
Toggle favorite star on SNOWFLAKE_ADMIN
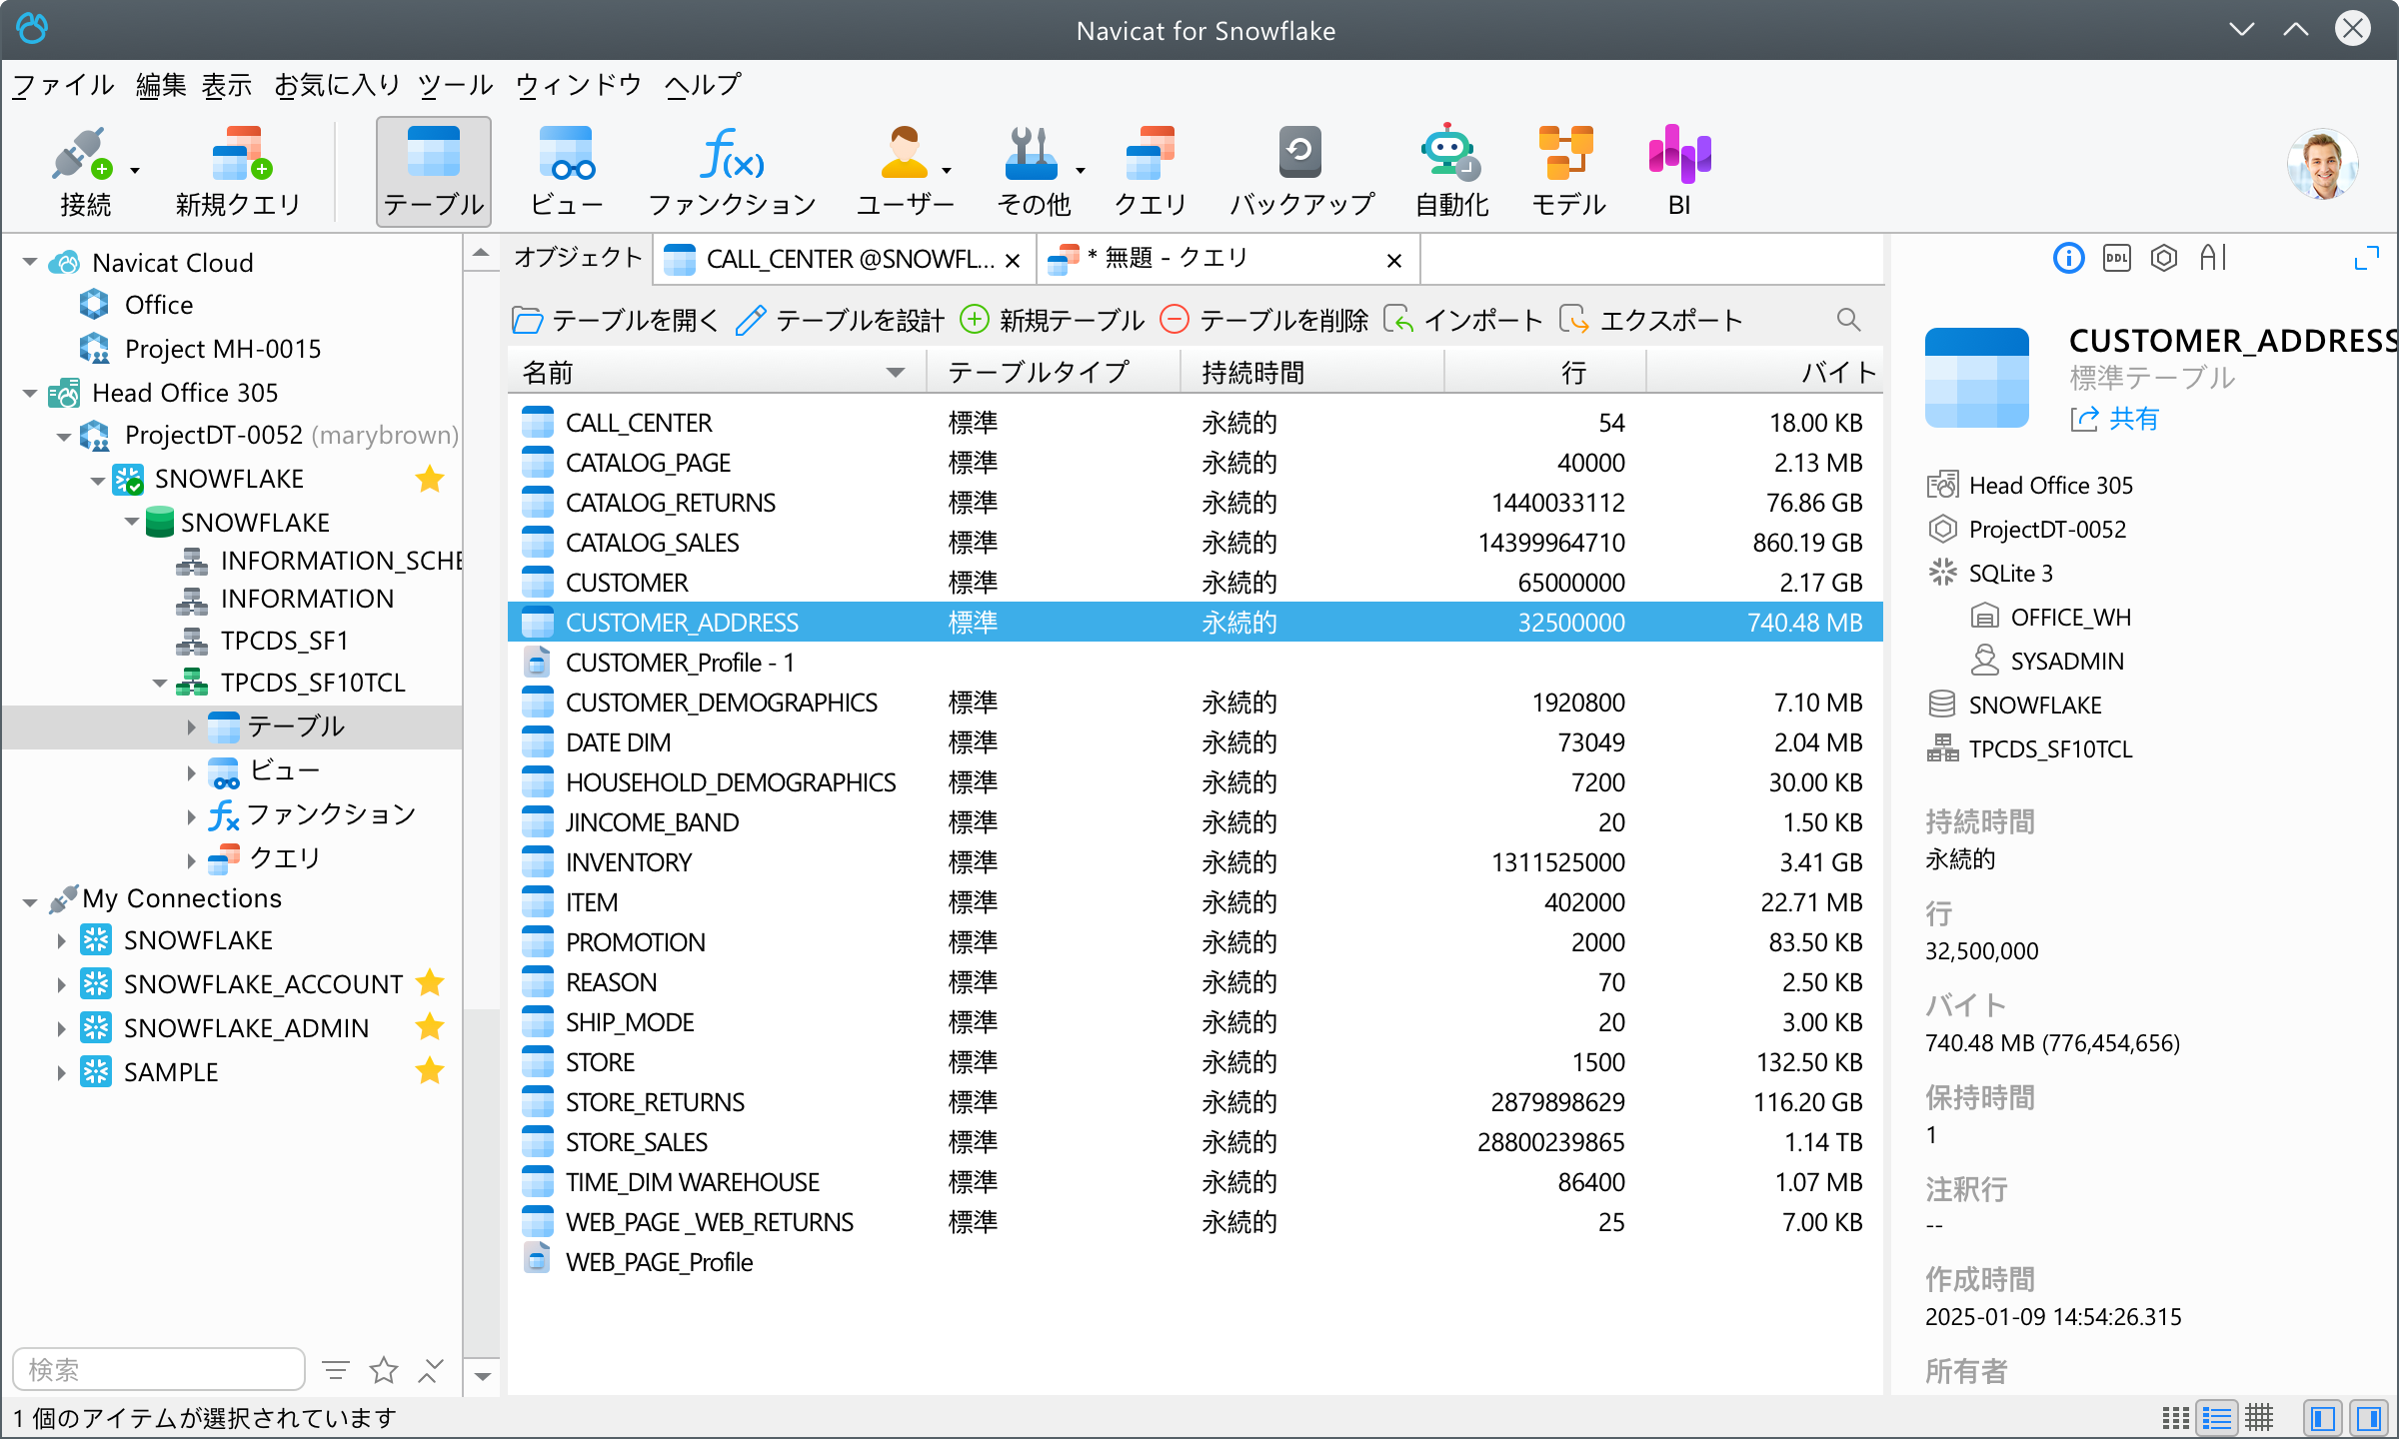coord(430,1027)
